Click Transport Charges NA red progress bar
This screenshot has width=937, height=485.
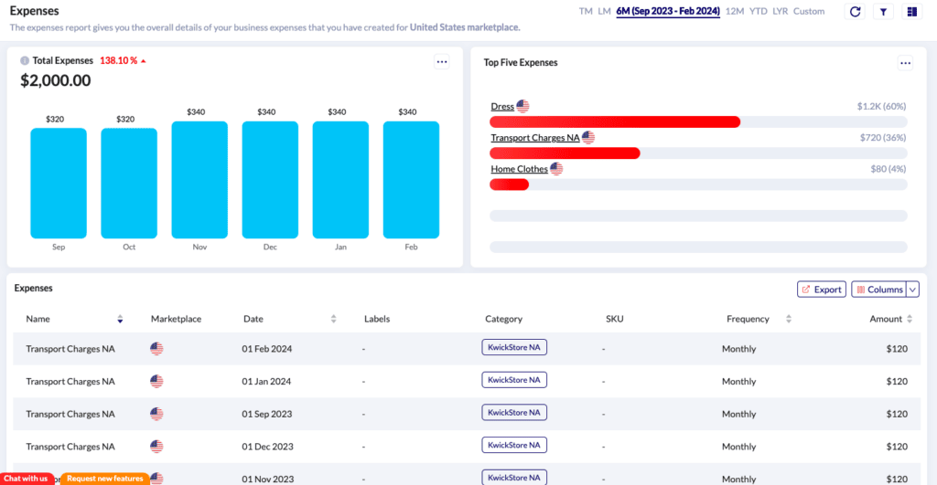tap(565, 153)
